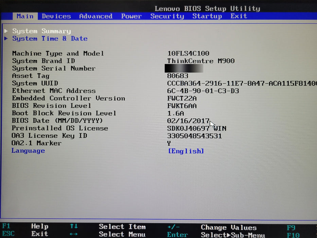The width and height of the screenshot is (317, 238).
Task: Open System Time & Date submenu
Action: [x=50, y=38]
